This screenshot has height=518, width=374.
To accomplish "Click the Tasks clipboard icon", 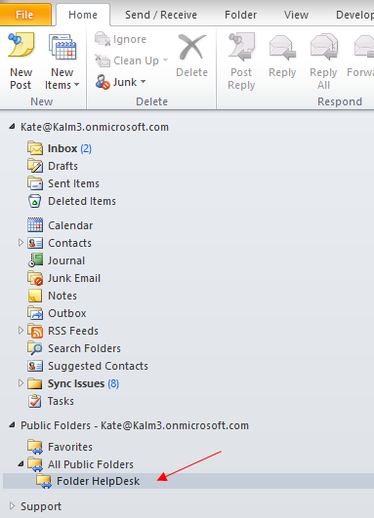I will pos(35,401).
